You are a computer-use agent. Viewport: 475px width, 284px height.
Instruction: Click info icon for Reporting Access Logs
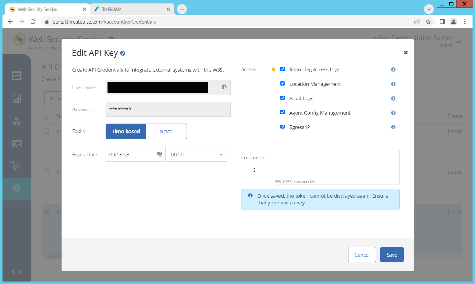click(x=393, y=70)
